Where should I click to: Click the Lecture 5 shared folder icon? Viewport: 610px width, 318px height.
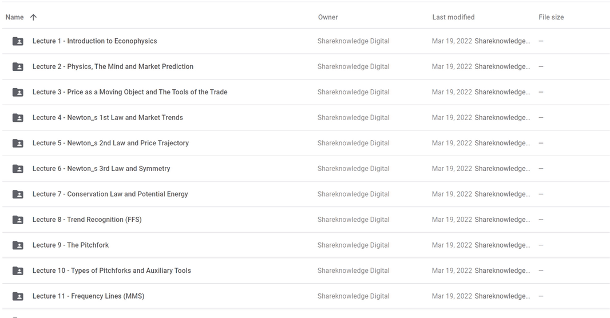pos(18,143)
